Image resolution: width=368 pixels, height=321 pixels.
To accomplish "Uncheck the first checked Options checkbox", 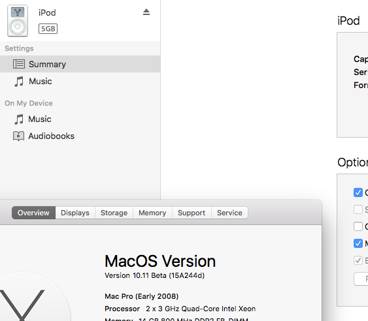I will tap(358, 192).
